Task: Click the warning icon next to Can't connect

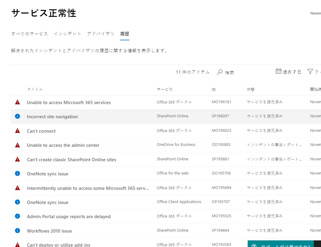Action: pos(17,131)
